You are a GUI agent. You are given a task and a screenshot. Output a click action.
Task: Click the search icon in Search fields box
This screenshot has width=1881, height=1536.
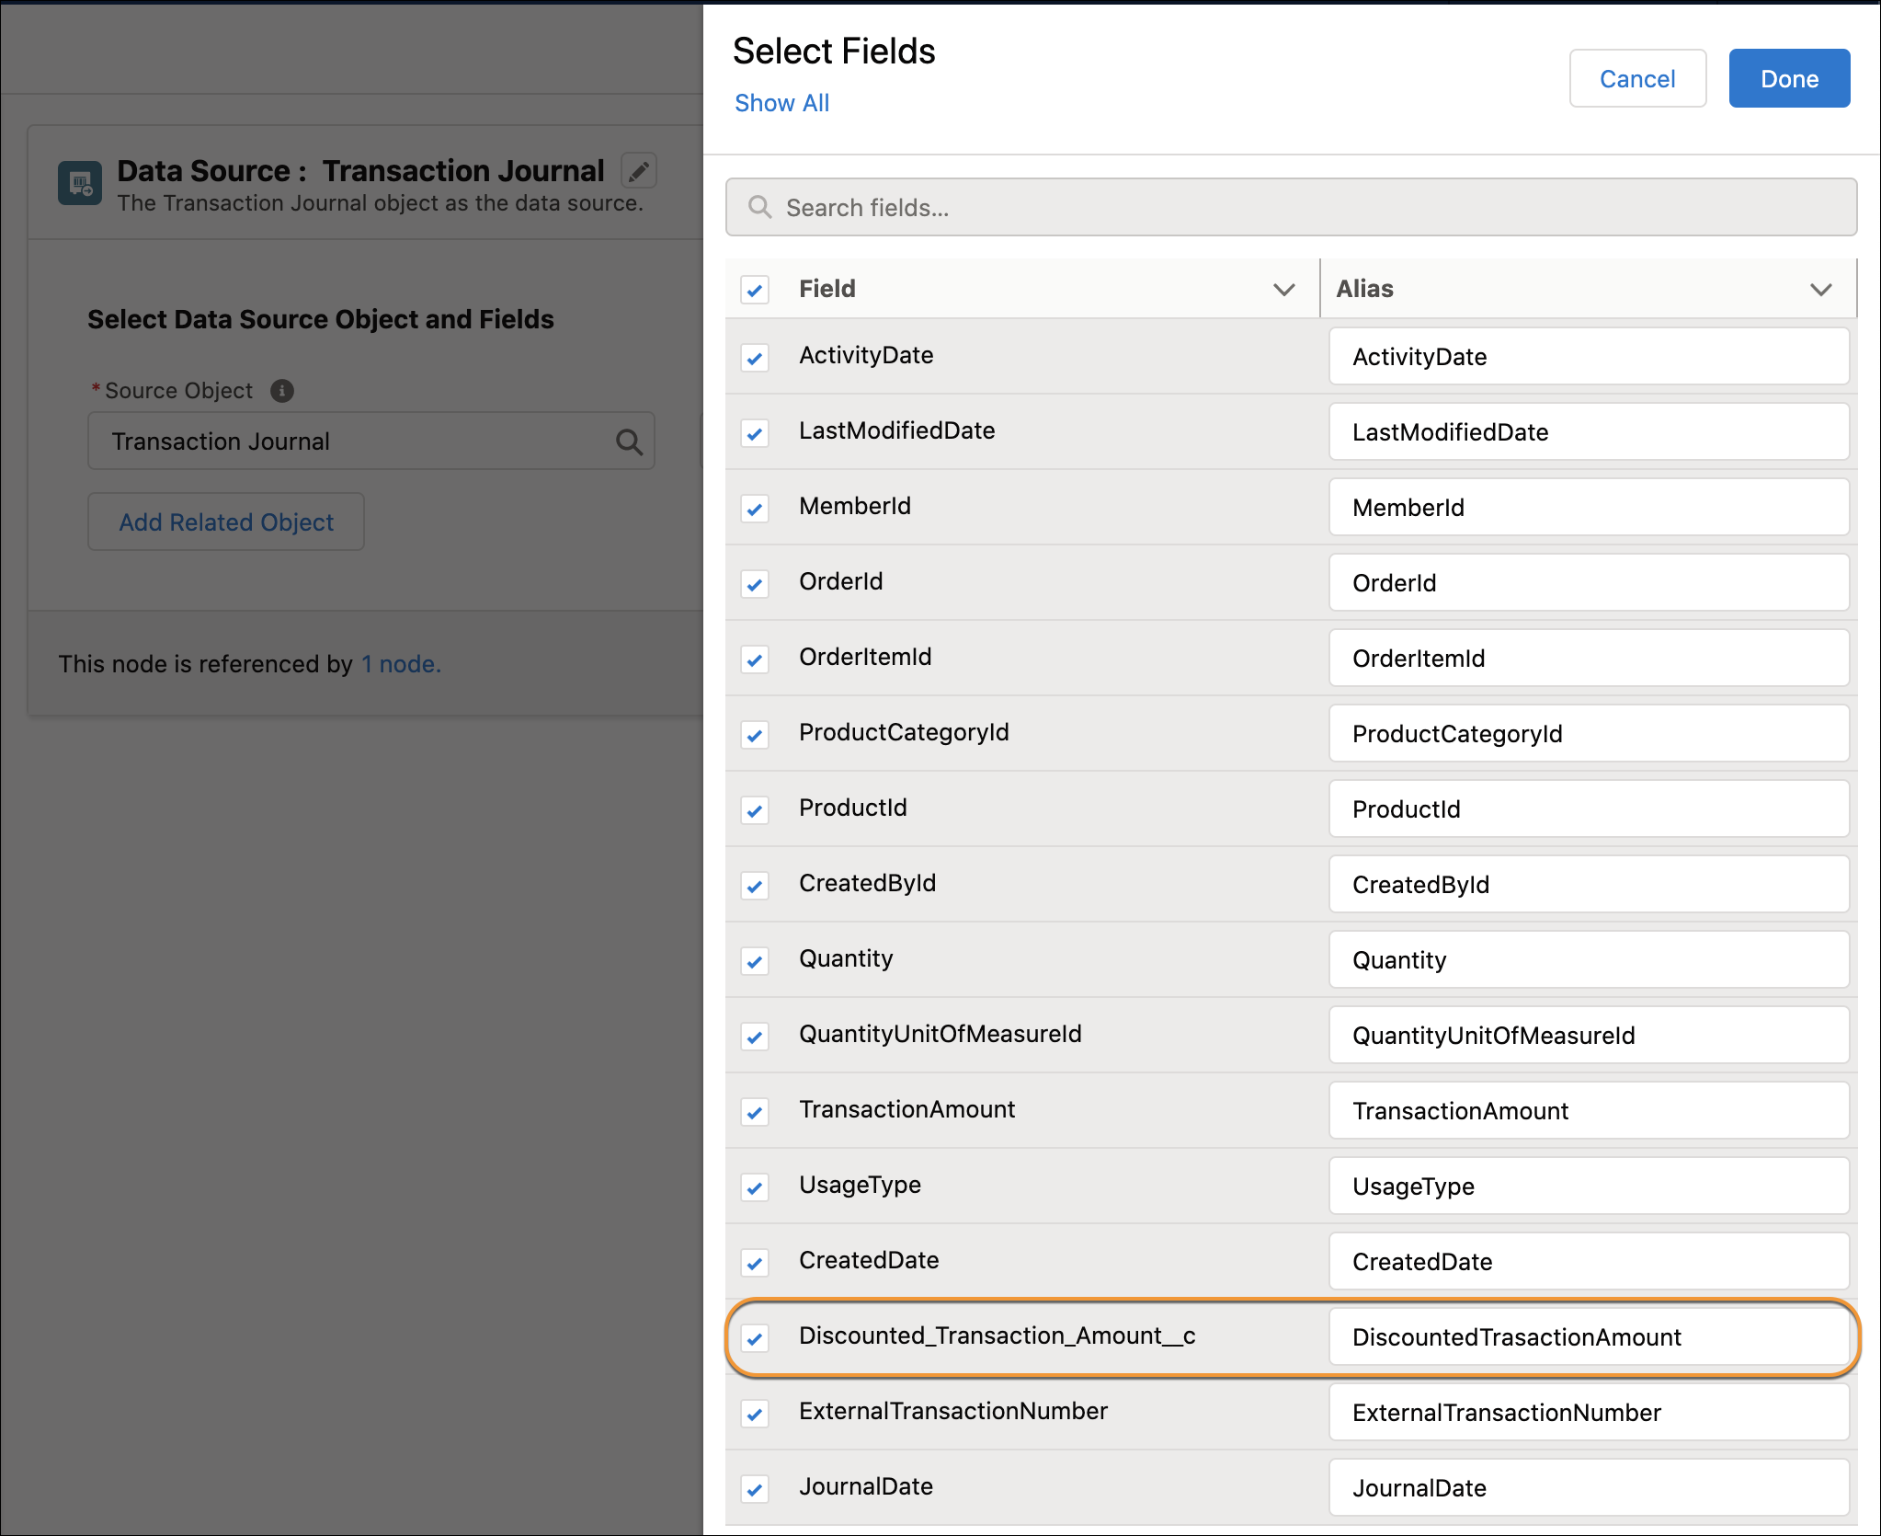pos(760,207)
